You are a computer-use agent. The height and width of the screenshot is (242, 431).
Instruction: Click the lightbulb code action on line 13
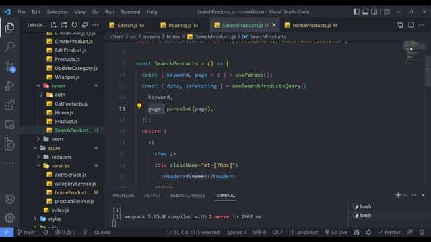point(139,106)
